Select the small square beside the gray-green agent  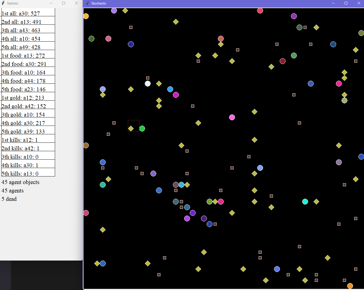pyautogui.click(x=305, y=27)
